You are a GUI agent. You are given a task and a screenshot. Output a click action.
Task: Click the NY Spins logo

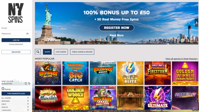[16, 13]
